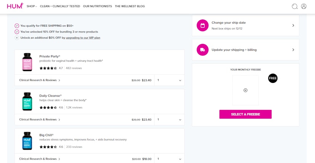
Task: Open the Big Chill product title
Action: (47, 135)
